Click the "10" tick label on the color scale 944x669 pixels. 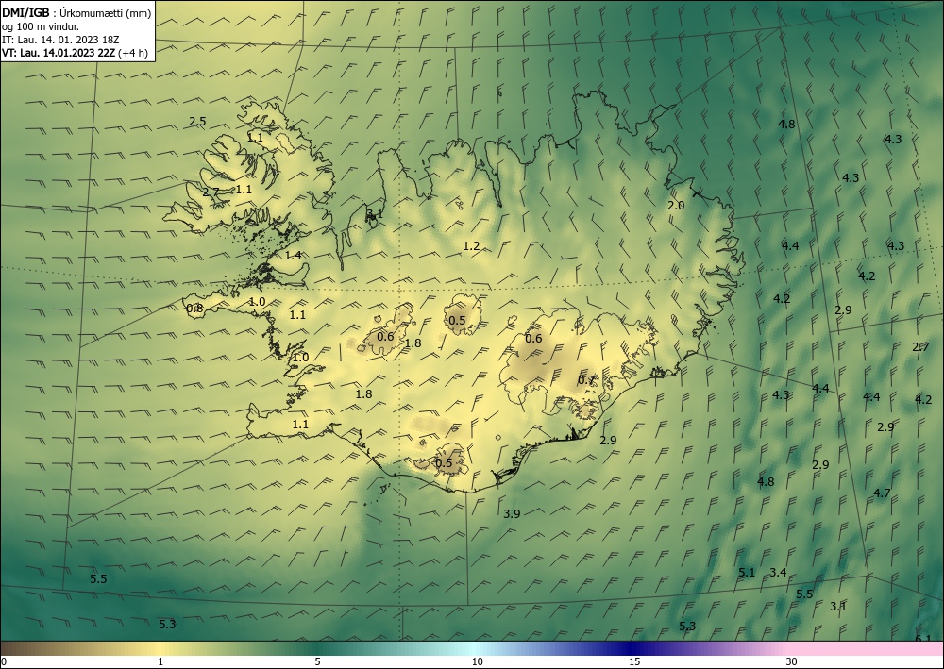(x=478, y=661)
